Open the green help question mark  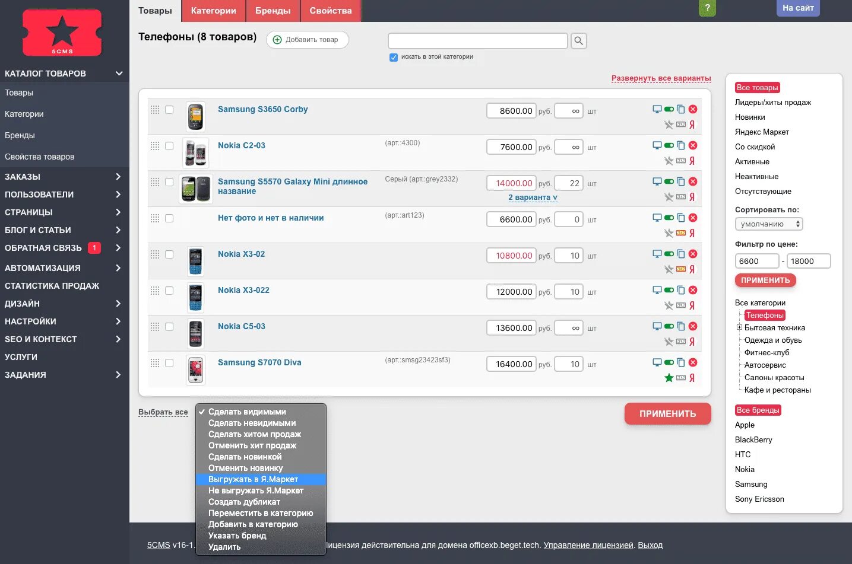tap(707, 8)
